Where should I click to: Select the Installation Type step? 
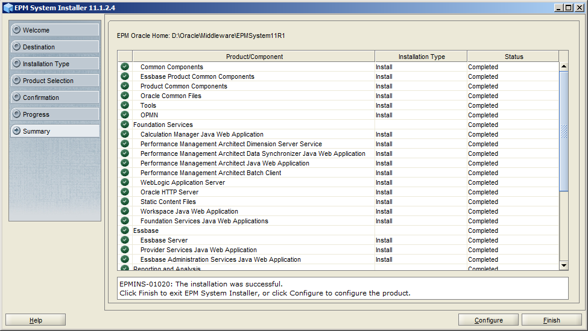coord(55,64)
